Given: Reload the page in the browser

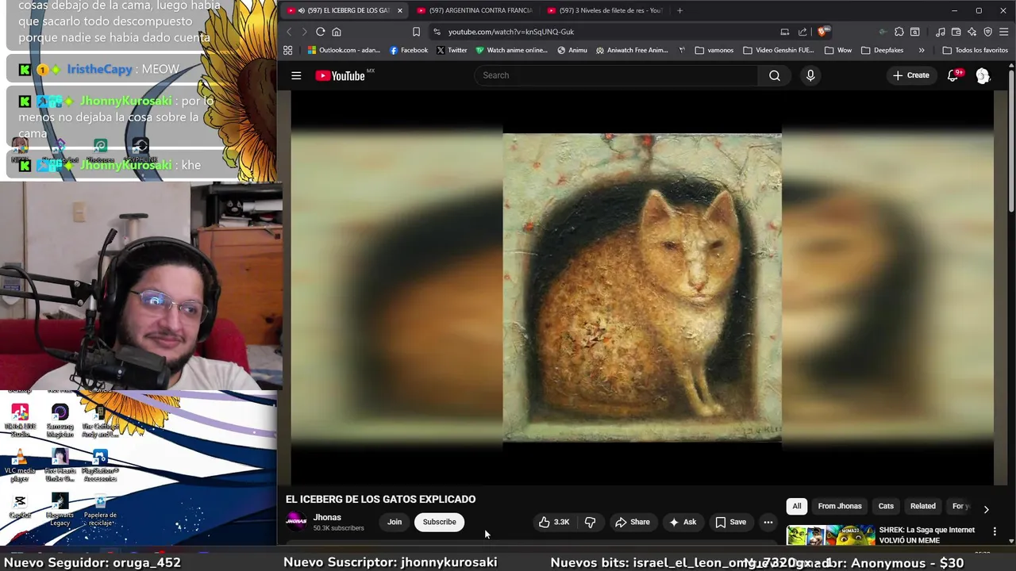Looking at the screenshot, I should click(x=320, y=32).
